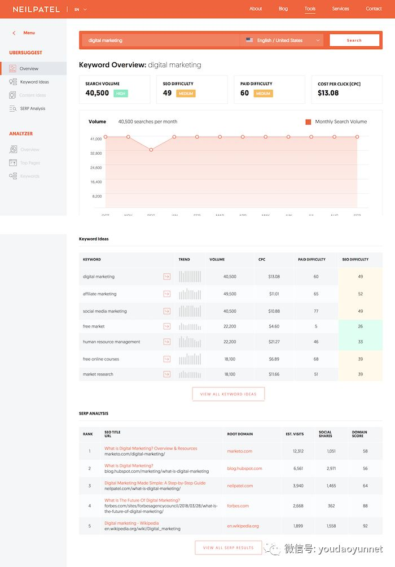This screenshot has height=567, width=395.
Task: Click the EST. VISITS column header
Action: (295, 434)
